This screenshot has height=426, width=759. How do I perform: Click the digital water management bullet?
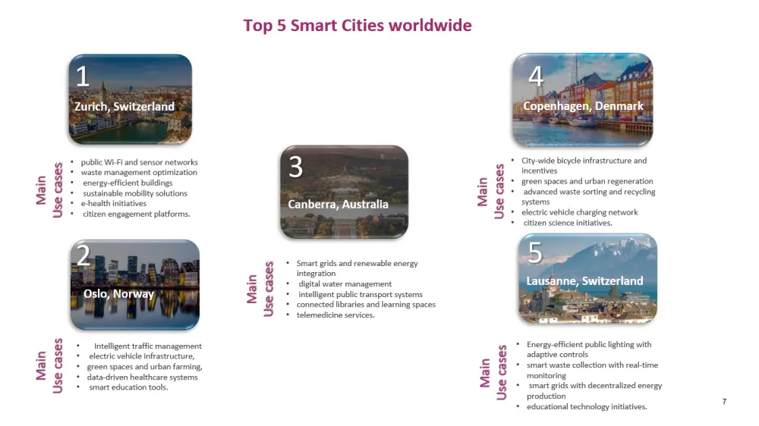345,283
